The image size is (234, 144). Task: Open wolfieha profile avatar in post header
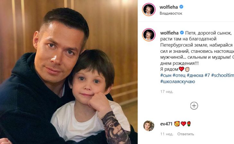coord(148,9)
